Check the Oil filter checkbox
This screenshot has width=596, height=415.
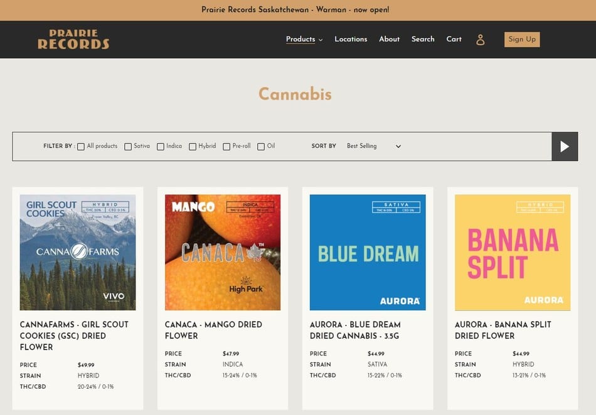pyautogui.click(x=261, y=147)
